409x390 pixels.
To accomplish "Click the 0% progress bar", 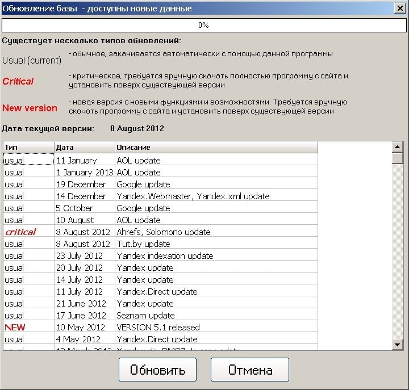I will tap(203, 26).
